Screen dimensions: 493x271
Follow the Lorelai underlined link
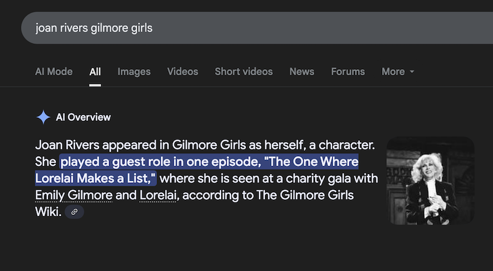click(158, 195)
